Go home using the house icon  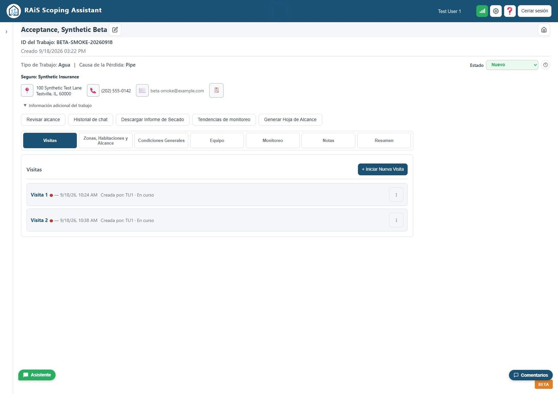(x=544, y=30)
